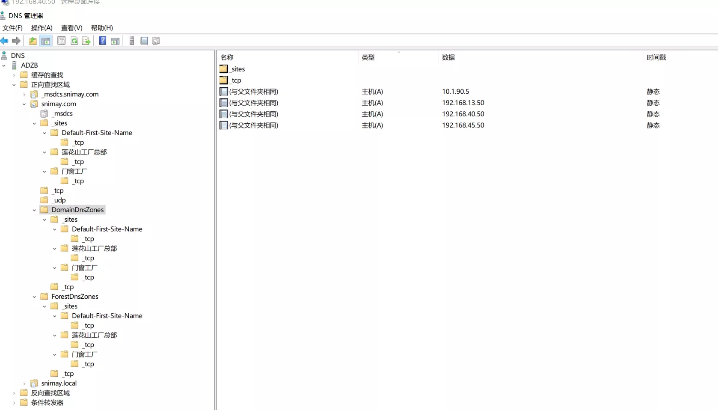Open Help with the blue question mark icon
Viewport: 718px width, 410px height.
pyautogui.click(x=103, y=41)
